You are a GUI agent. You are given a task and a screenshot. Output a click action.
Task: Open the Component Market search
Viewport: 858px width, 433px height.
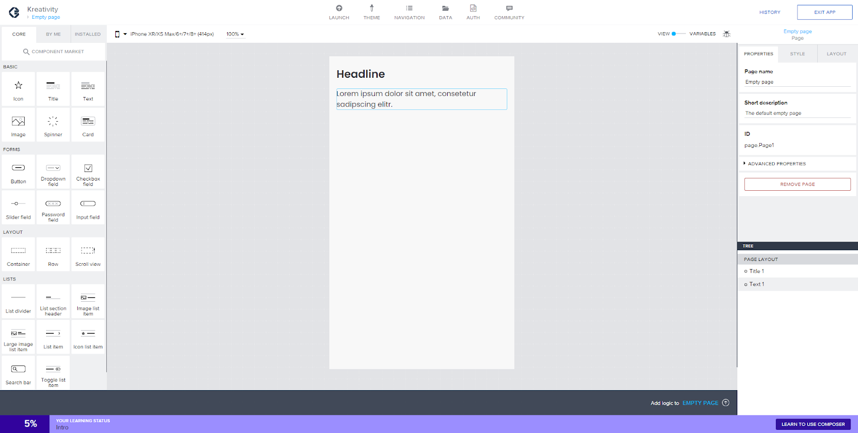(x=53, y=51)
